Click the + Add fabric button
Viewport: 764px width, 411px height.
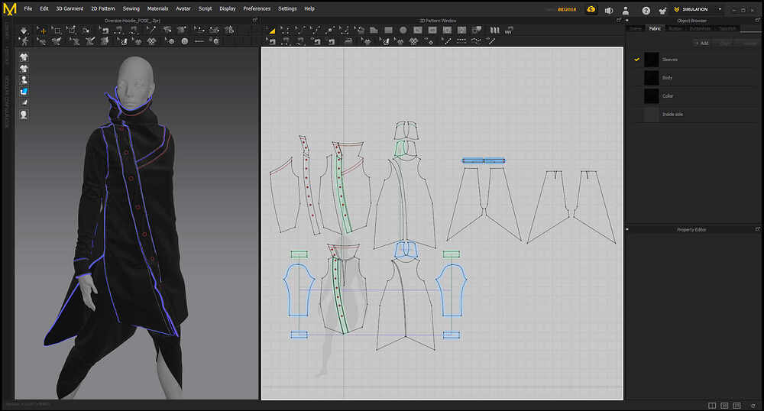tap(702, 44)
